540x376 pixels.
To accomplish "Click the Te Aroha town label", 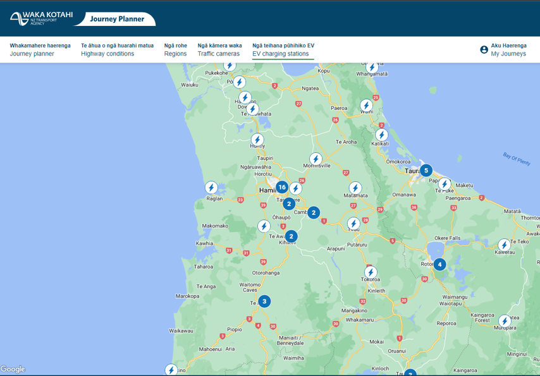I will coord(346,142).
